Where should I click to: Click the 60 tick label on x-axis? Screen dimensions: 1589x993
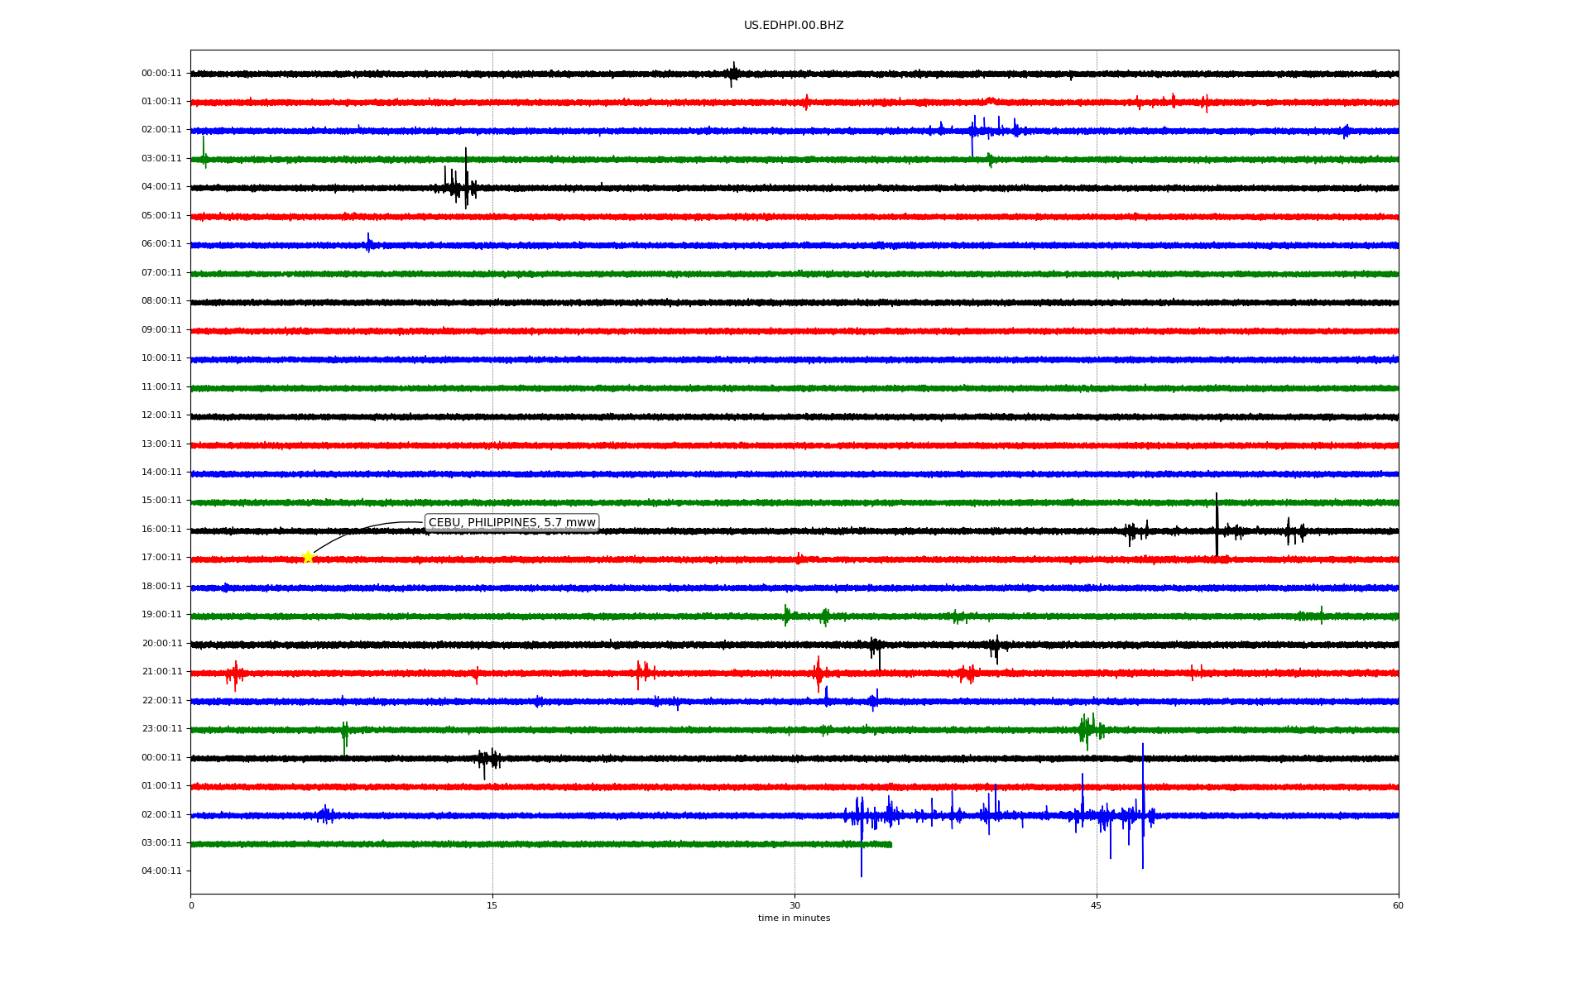1398,905
